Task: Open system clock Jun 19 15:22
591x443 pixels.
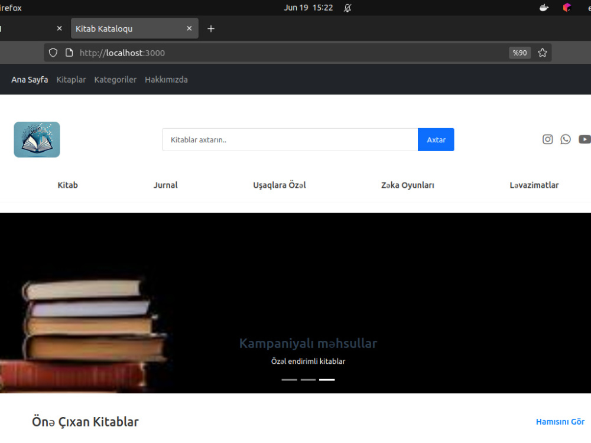Action: 309,8
